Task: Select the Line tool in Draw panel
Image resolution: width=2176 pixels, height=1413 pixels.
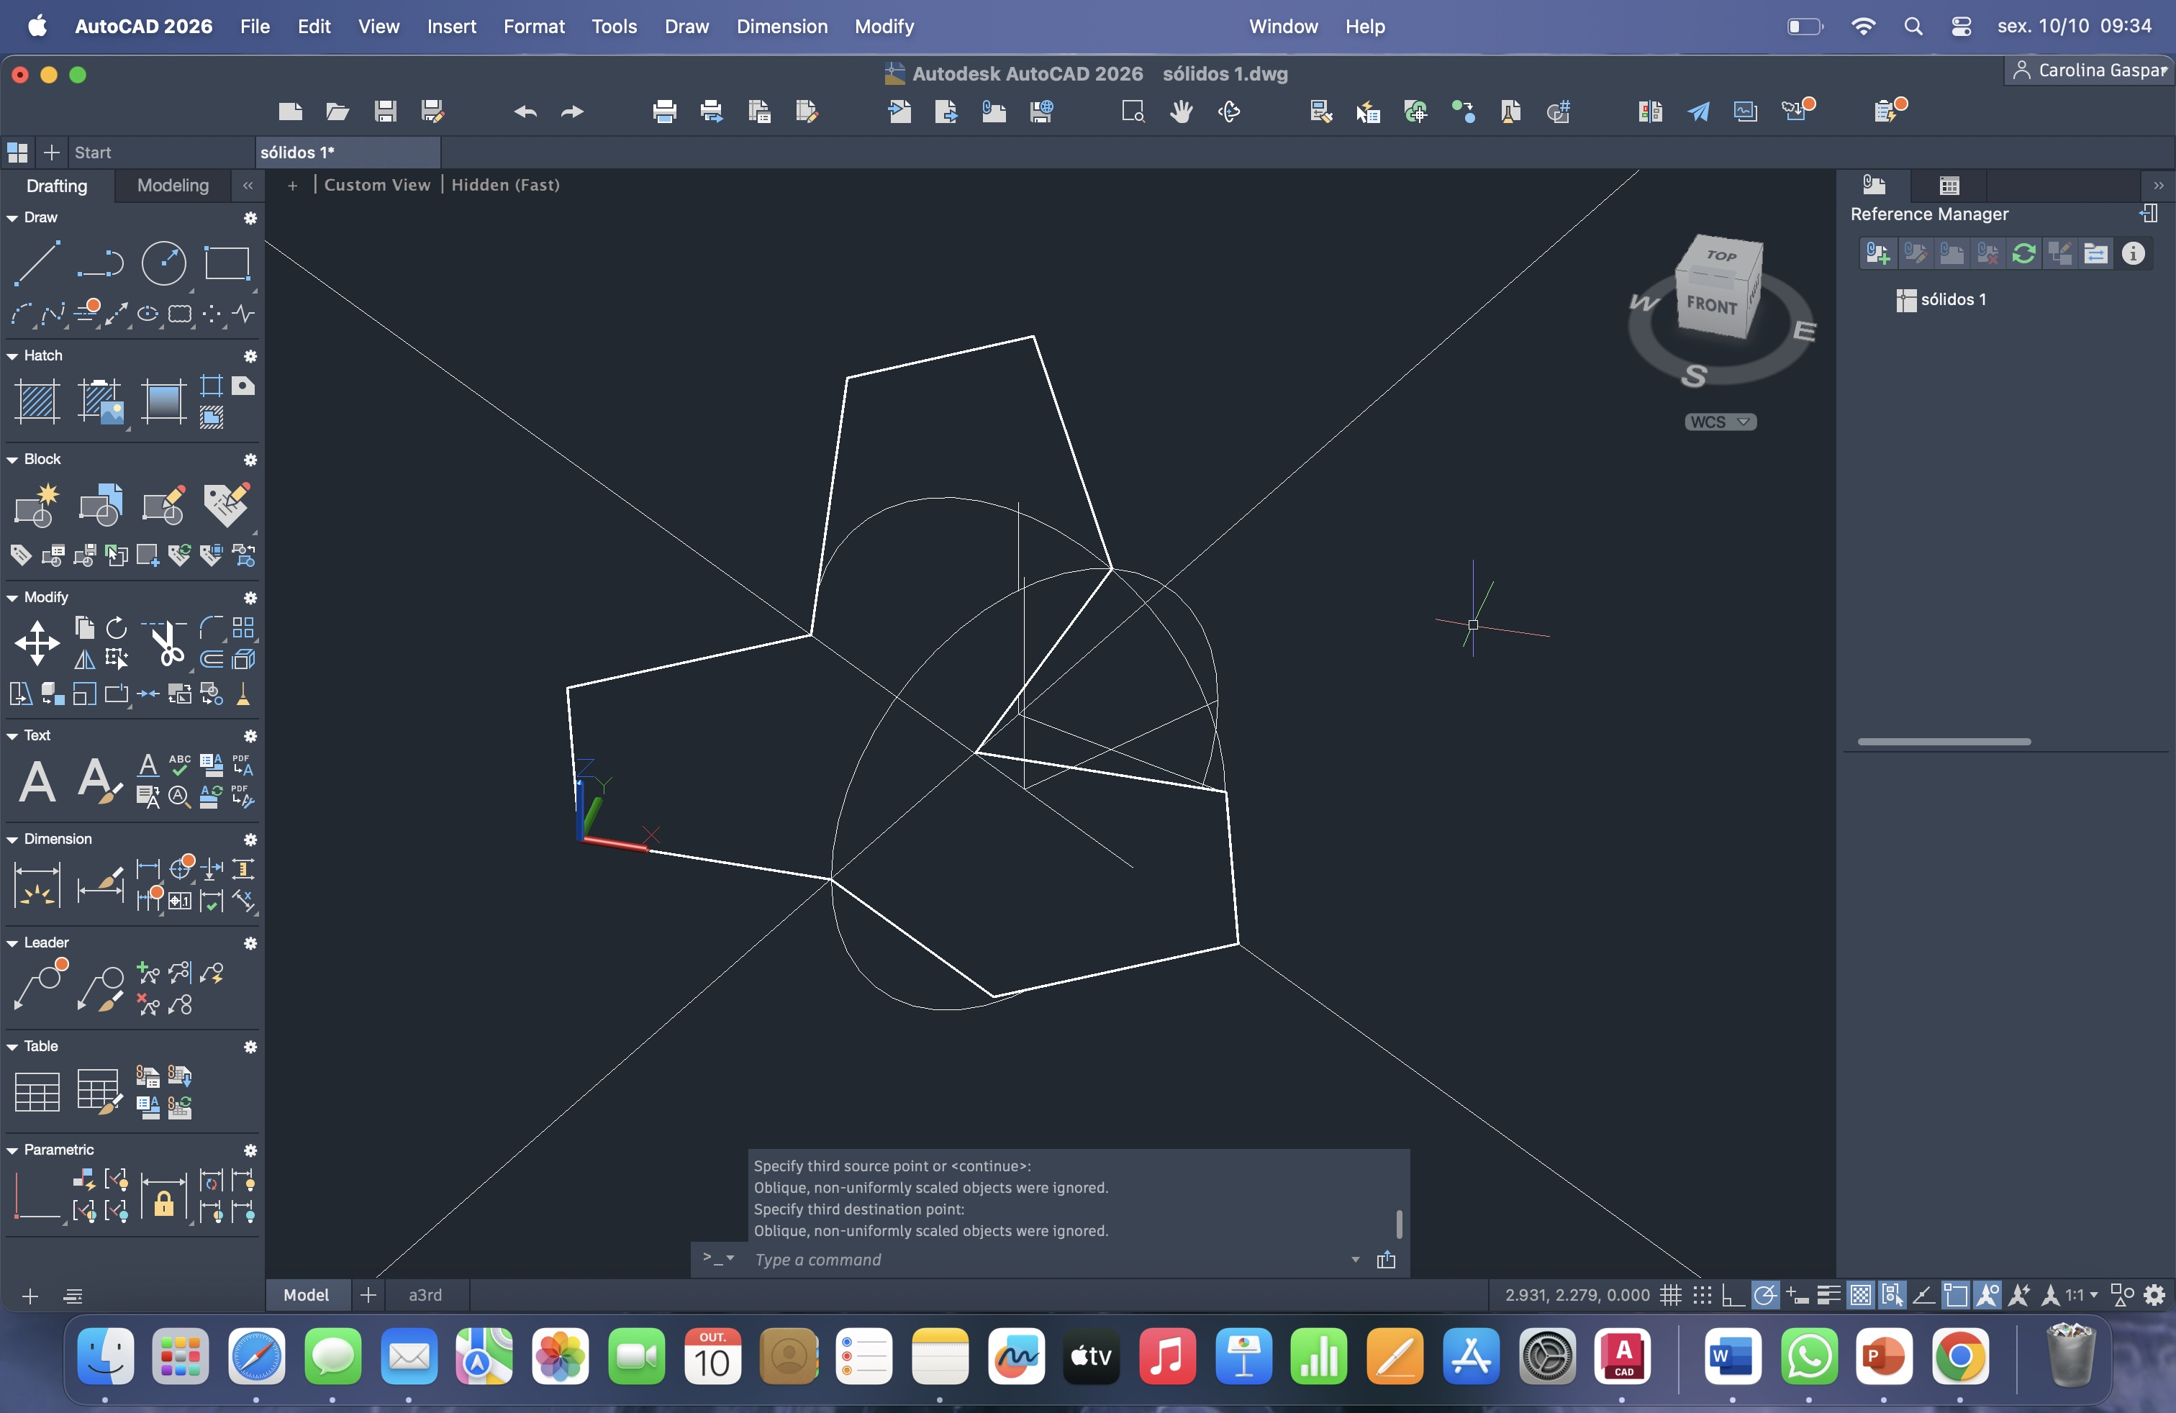Action: tap(37, 263)
